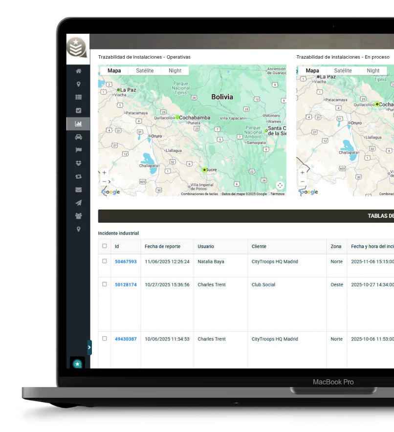Open the users group sidebar icon
This screenshot has width=394, height=432.
click(x=79, y=216)
